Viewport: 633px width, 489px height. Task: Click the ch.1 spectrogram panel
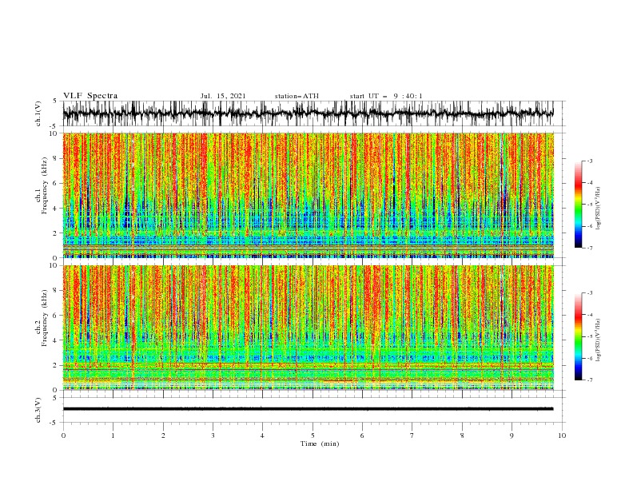[x=308, y=195]
